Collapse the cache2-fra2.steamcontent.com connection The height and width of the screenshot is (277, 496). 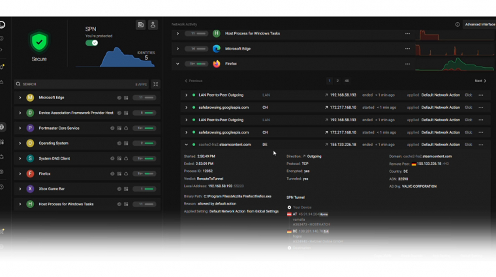pyautogui.click(x=186, y=145)
